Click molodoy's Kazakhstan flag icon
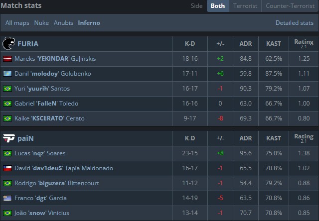 point(7,74)
